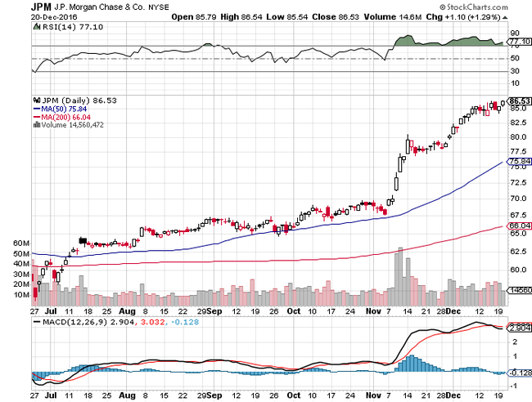
Task: Click the 86.53 price tag on the right axis
Action: coord(520,101)
